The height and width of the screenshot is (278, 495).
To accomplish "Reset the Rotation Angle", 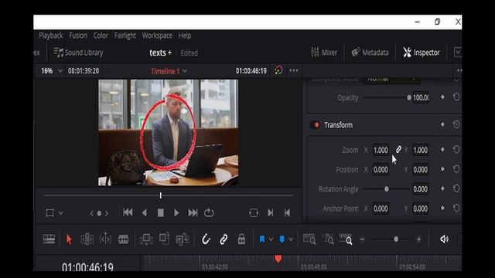I will click(x=456, y=188).
